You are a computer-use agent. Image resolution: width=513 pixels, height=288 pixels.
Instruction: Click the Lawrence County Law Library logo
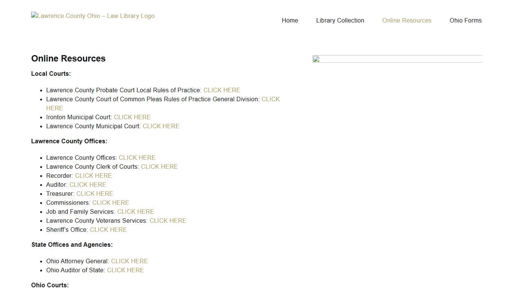coord(92,16)
